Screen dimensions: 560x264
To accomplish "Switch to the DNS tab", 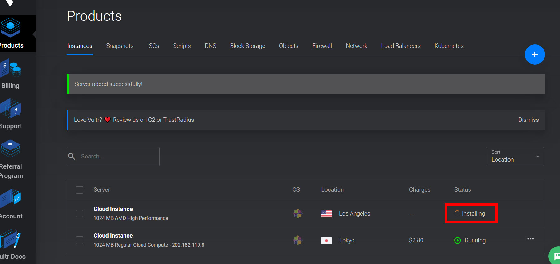I will (210, 46).
